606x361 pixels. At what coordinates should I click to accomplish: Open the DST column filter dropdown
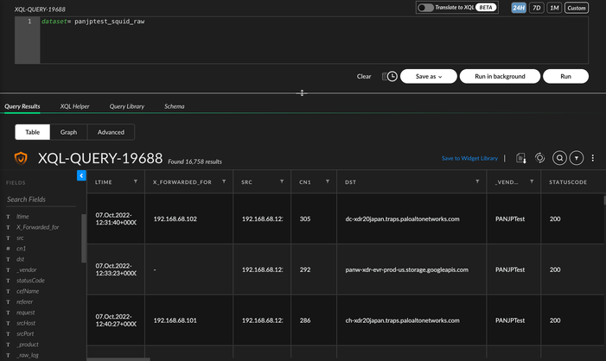tap(477, 182)
